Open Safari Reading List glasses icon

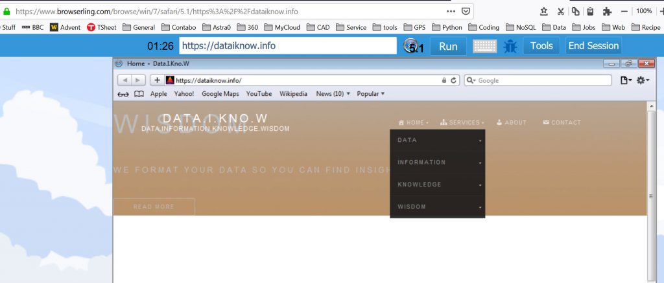pyautogui.click(x=123, y=94)
